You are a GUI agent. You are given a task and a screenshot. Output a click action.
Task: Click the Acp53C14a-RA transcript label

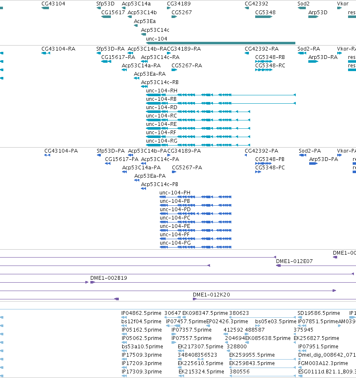[x=141, y=66]
